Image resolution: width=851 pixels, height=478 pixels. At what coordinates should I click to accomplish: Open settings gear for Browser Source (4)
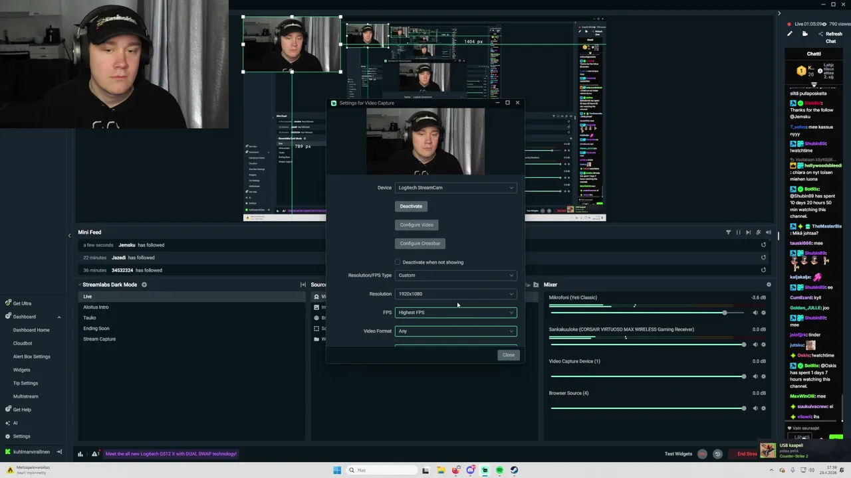(763, 408)
